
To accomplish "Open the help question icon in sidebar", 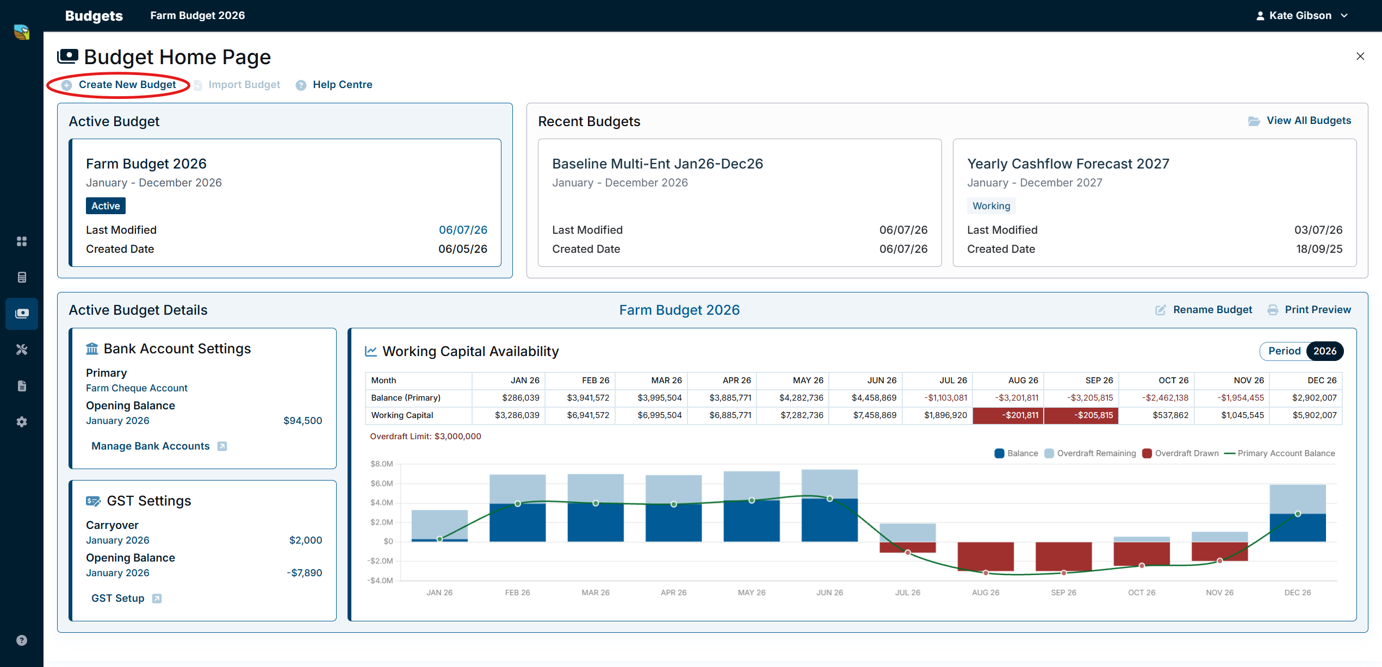I will 22,640.
